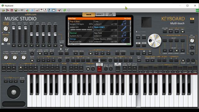Click the UP I ACC V fader handle
This screenshot has width=199, height=112.
pos(55,34)
